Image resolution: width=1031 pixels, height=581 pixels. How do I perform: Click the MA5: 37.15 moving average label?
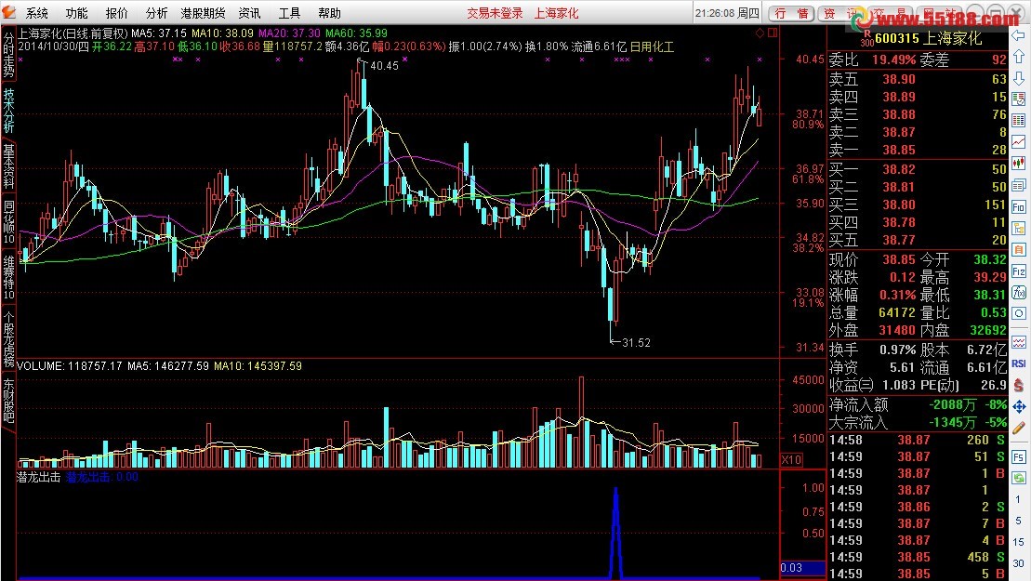coord(158,33)
